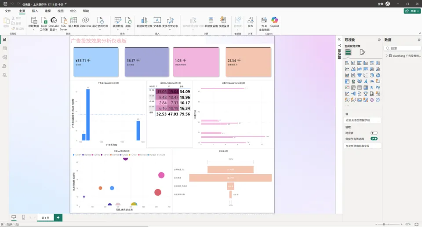Image resolution: width=422 pixels, height=227 pixels.
Task: Select the Treemap visual icon
Action: [347, 81]
